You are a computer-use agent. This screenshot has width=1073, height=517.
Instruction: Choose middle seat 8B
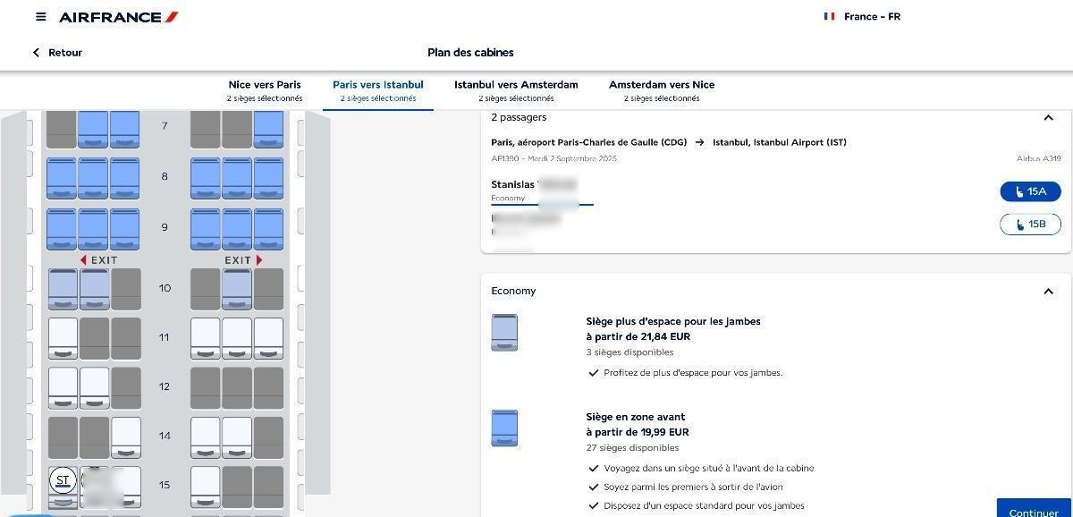pyautogui.click(x=94, y=178)
